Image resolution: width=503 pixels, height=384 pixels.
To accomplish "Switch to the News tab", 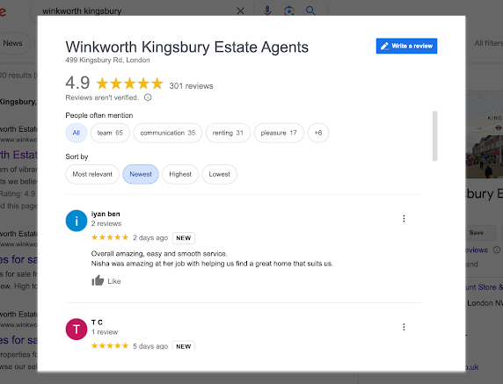I will click(13, 43).
